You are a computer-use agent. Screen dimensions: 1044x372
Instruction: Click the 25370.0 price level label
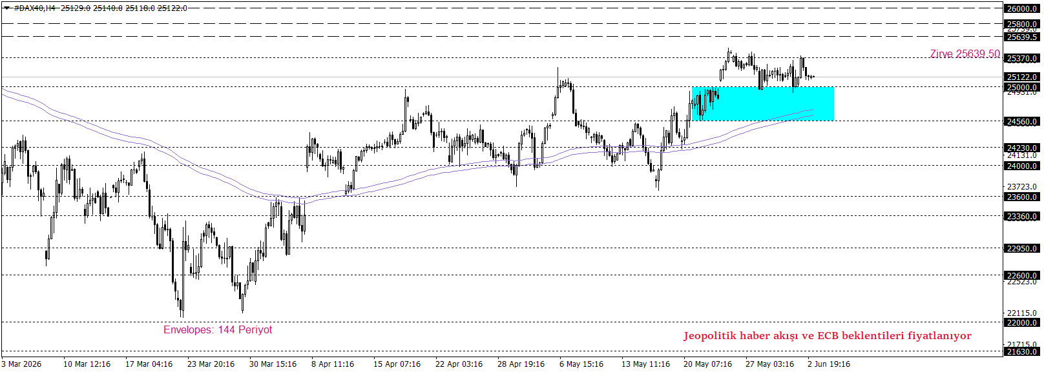click(1022, 58)
